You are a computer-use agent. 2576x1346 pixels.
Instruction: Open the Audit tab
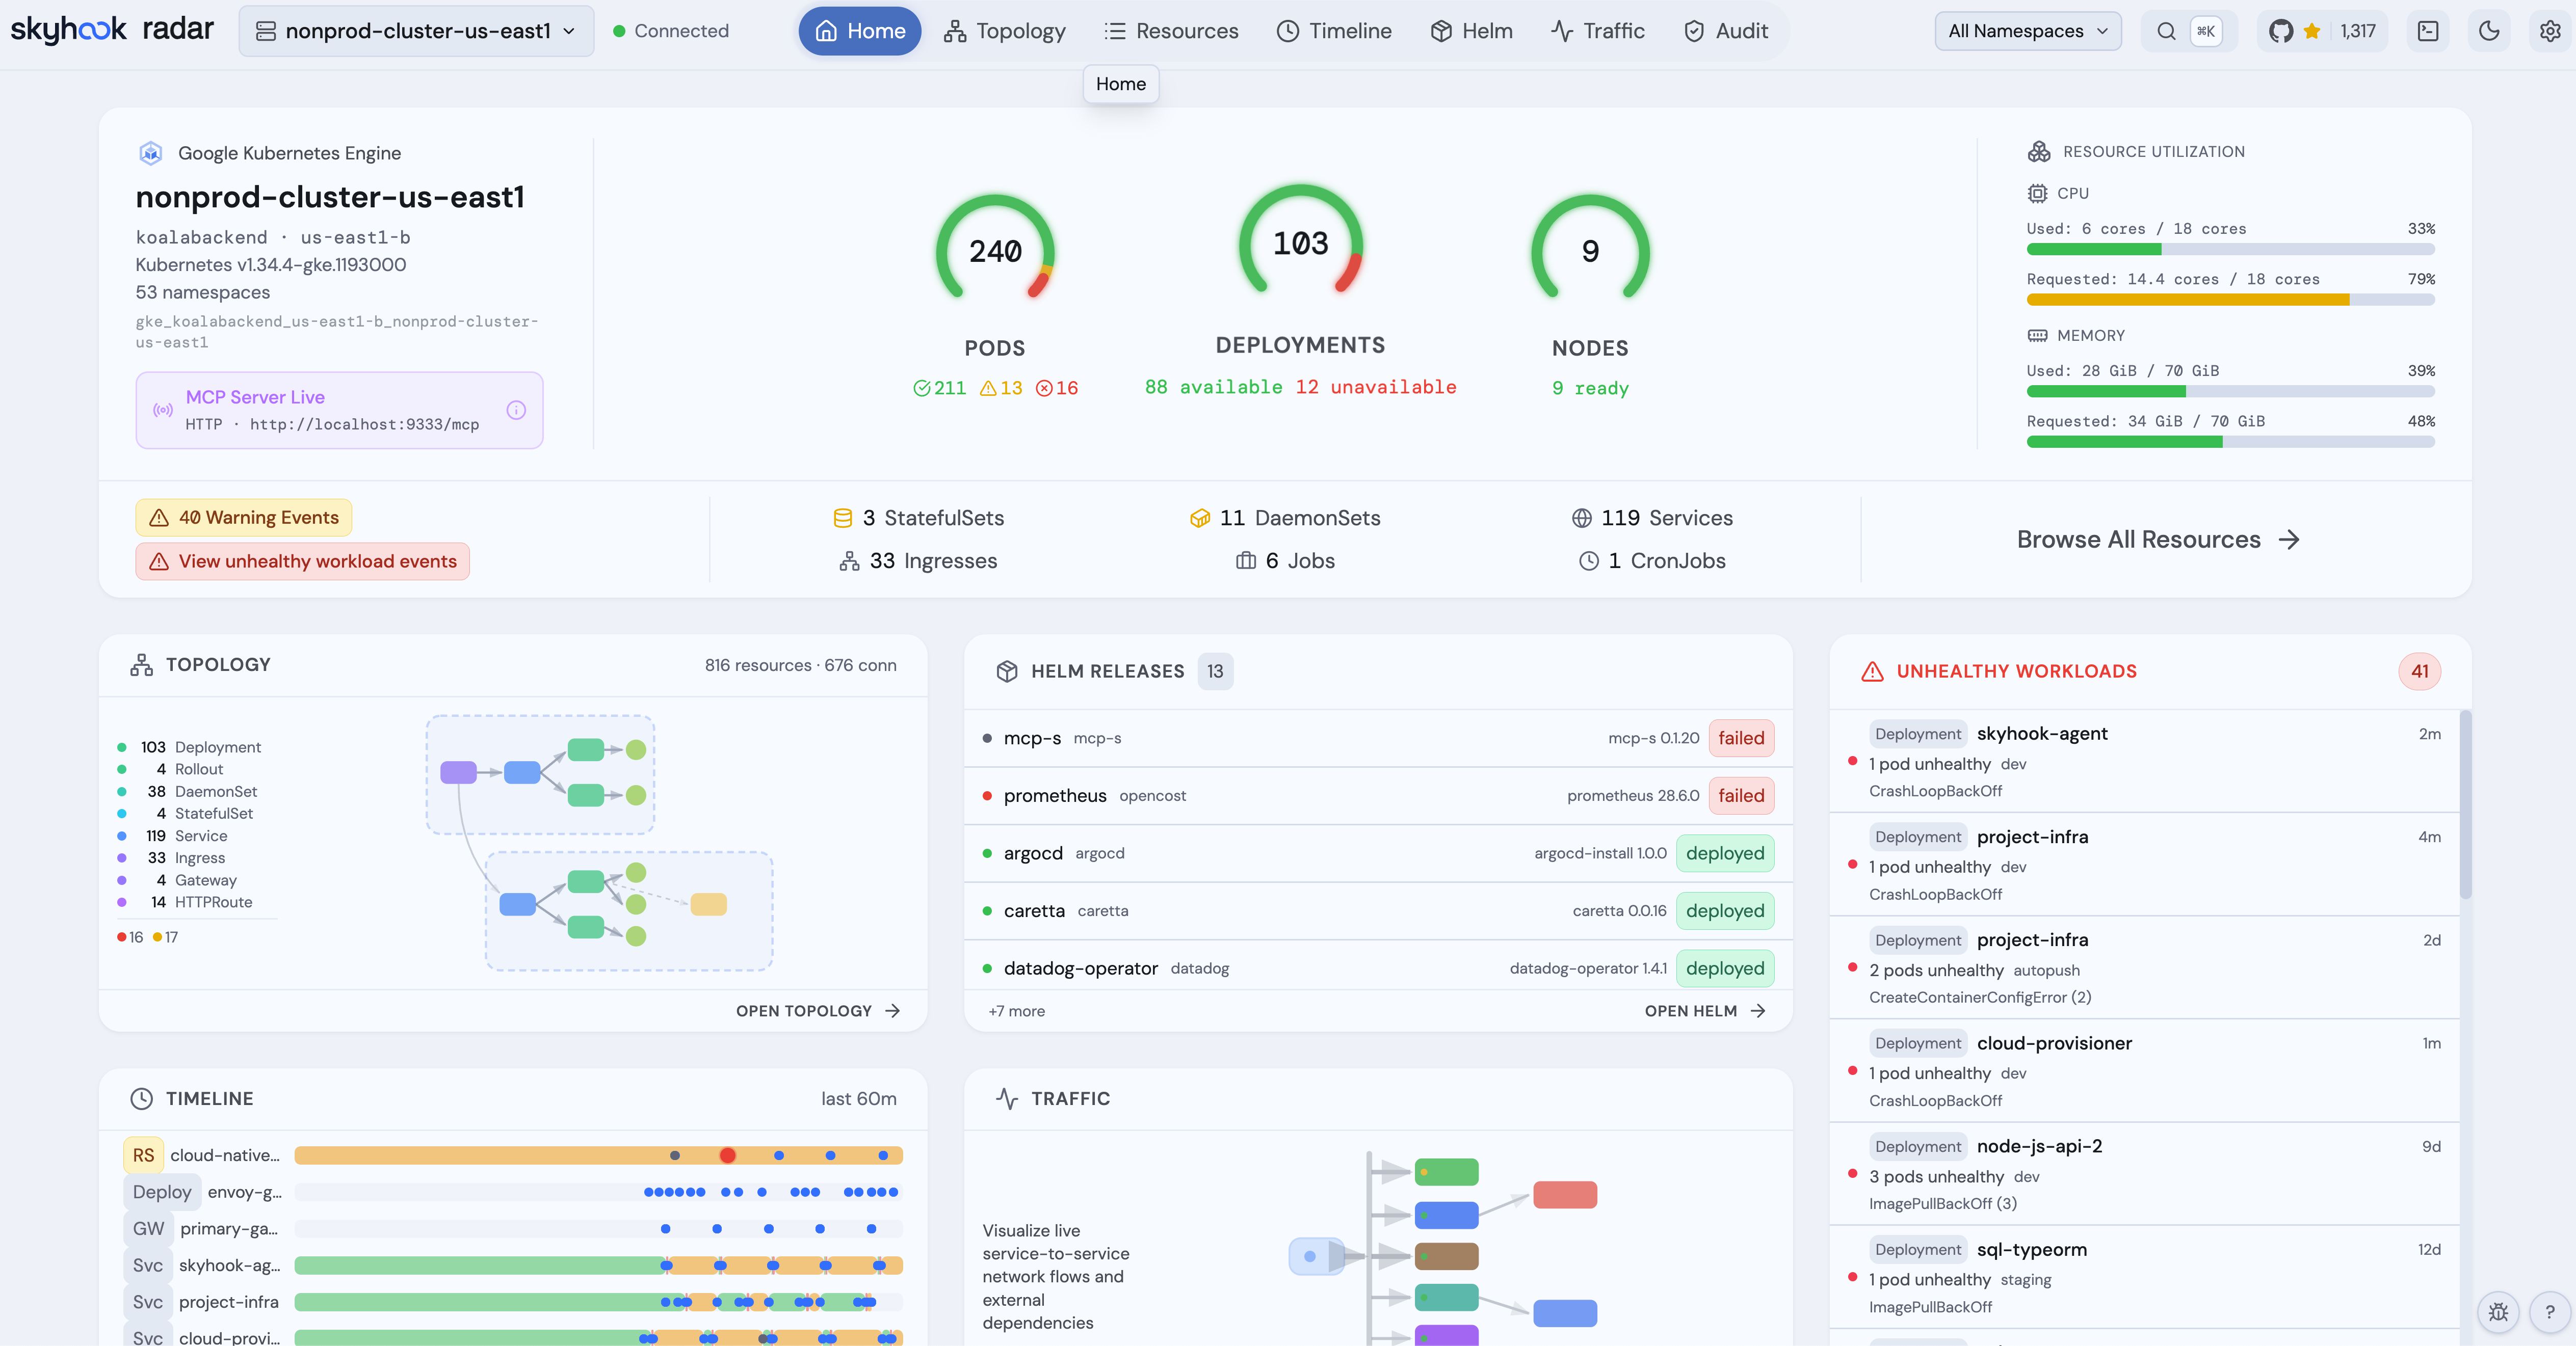[1727, 31]
